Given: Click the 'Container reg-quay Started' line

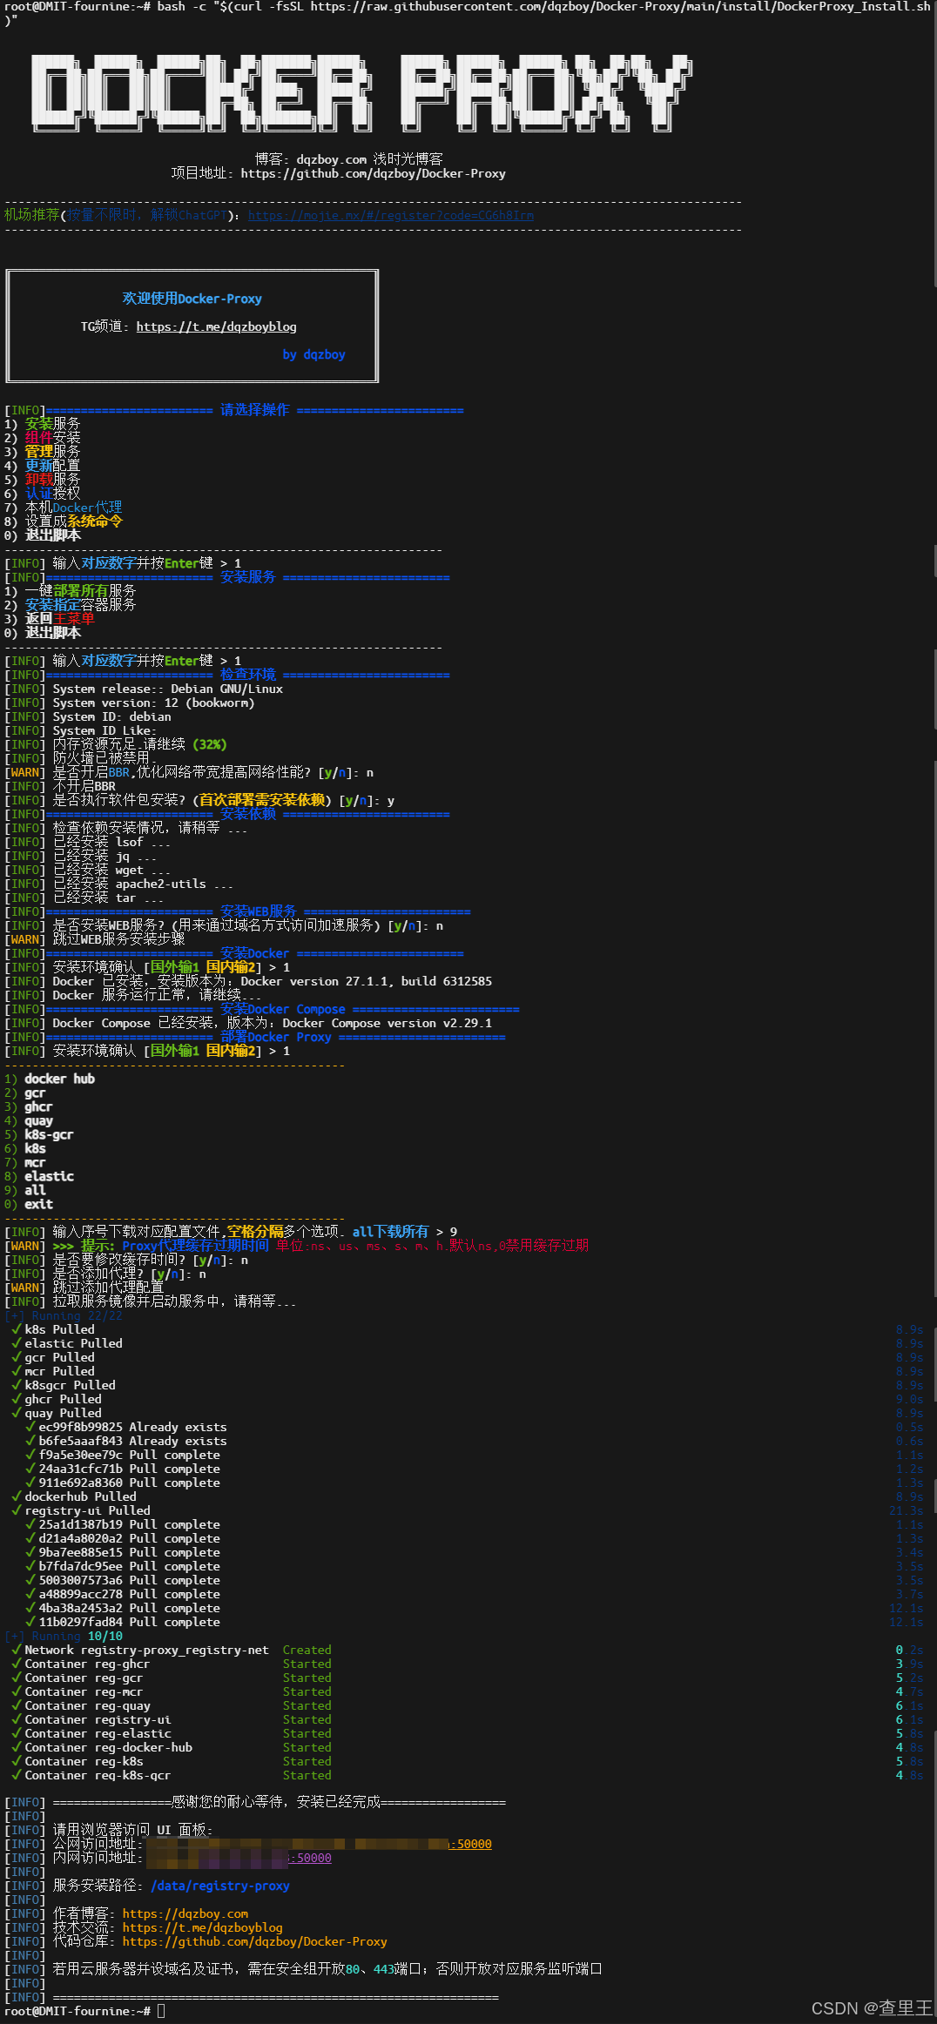Looking at the screenshot, I should point(171,1705).
